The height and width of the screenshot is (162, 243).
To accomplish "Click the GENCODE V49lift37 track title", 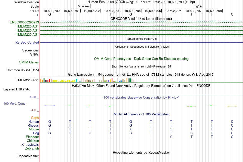I will (x=141, y=19).
